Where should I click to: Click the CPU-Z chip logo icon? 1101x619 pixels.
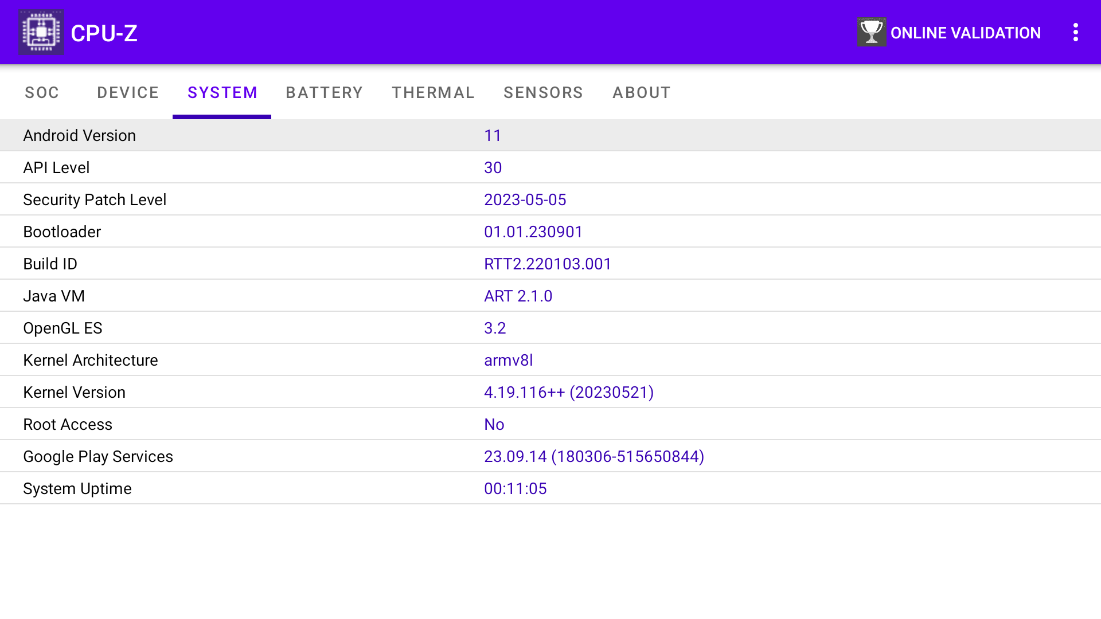click(x=41, y=32)
